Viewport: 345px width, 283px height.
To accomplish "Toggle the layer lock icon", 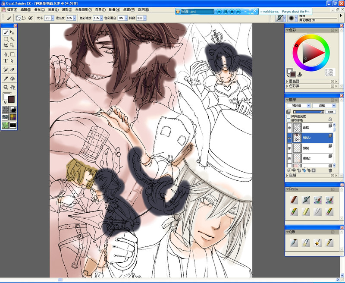I will tap(330, 119).
